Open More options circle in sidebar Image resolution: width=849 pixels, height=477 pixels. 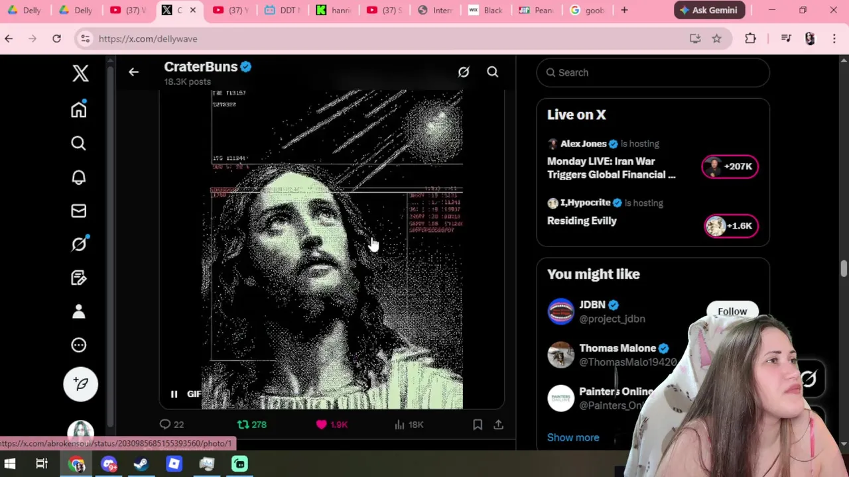point(79,345)
